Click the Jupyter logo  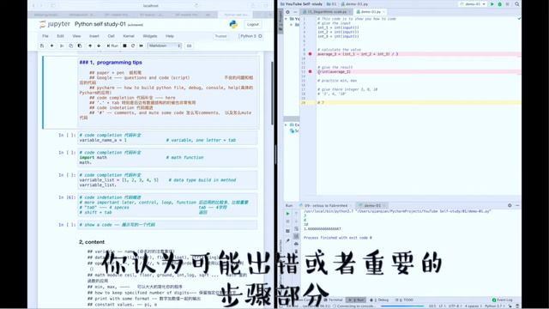pos(55,24)
